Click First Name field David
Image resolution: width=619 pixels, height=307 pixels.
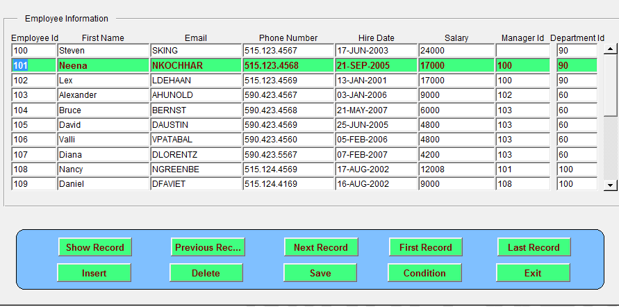[x=104, y=125]
